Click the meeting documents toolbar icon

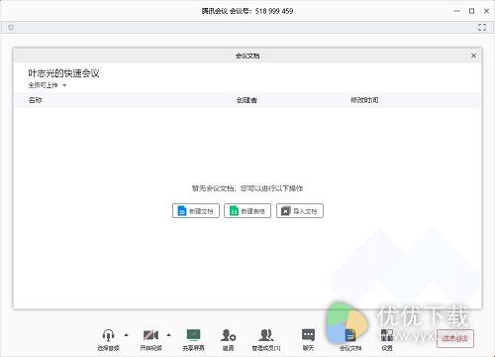(350, 335)
